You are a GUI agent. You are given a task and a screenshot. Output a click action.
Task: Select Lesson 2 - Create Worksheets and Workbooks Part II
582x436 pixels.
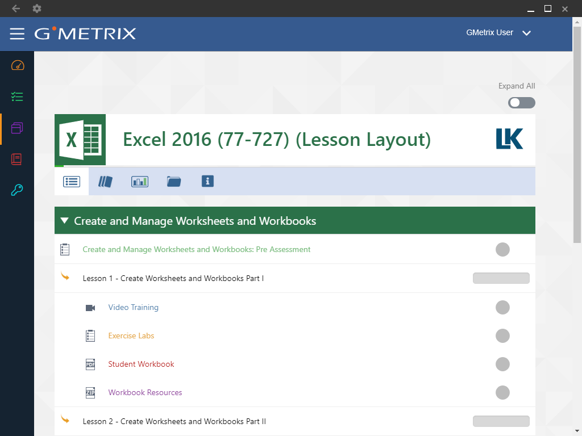coord(174,422)
